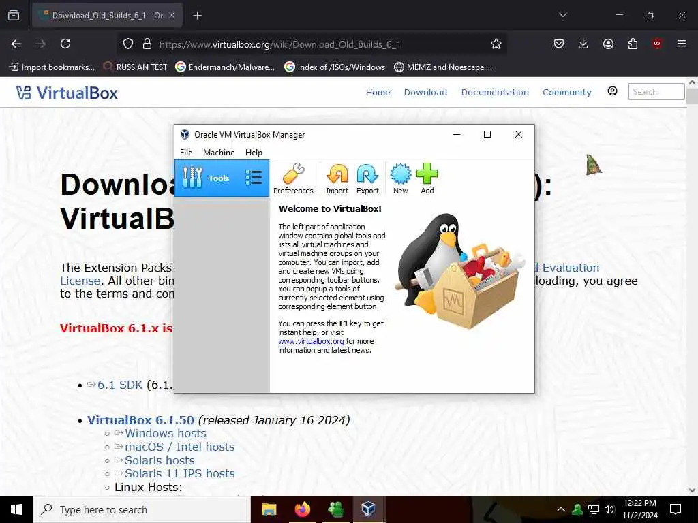Open network status in system tray
Image resolution: width=698 pixels, height=523 pixels.
[594, 509]
